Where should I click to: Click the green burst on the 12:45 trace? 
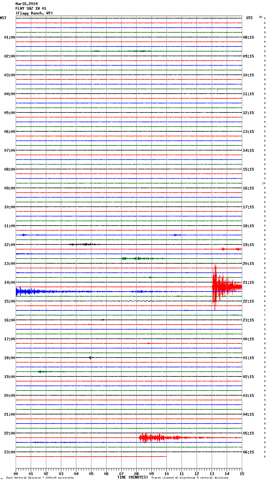(143, 259)
